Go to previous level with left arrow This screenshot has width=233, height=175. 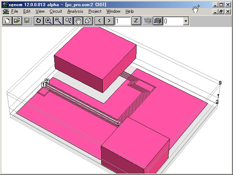point(99,21)
